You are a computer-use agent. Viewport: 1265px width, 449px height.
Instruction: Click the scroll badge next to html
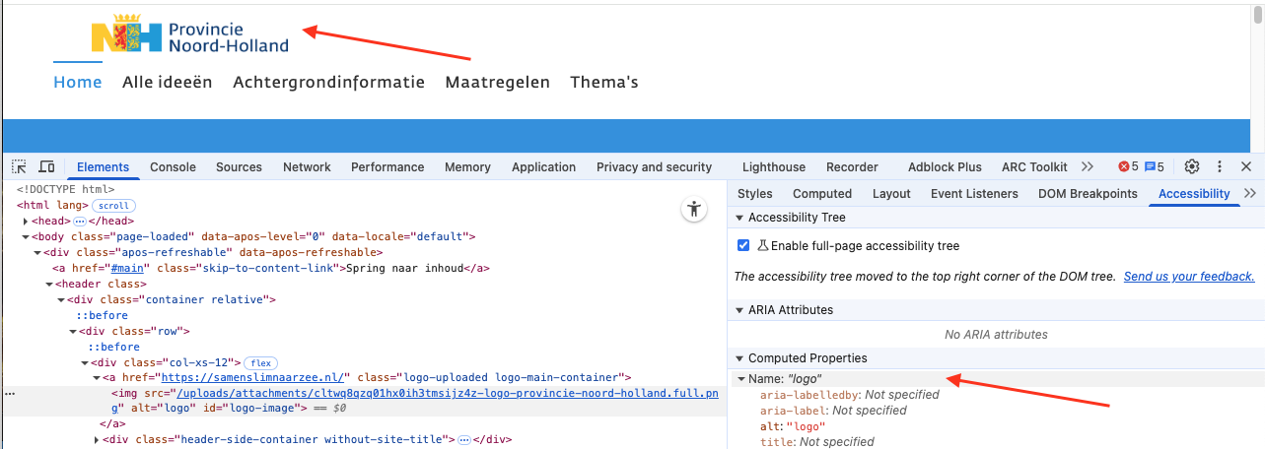112,206
